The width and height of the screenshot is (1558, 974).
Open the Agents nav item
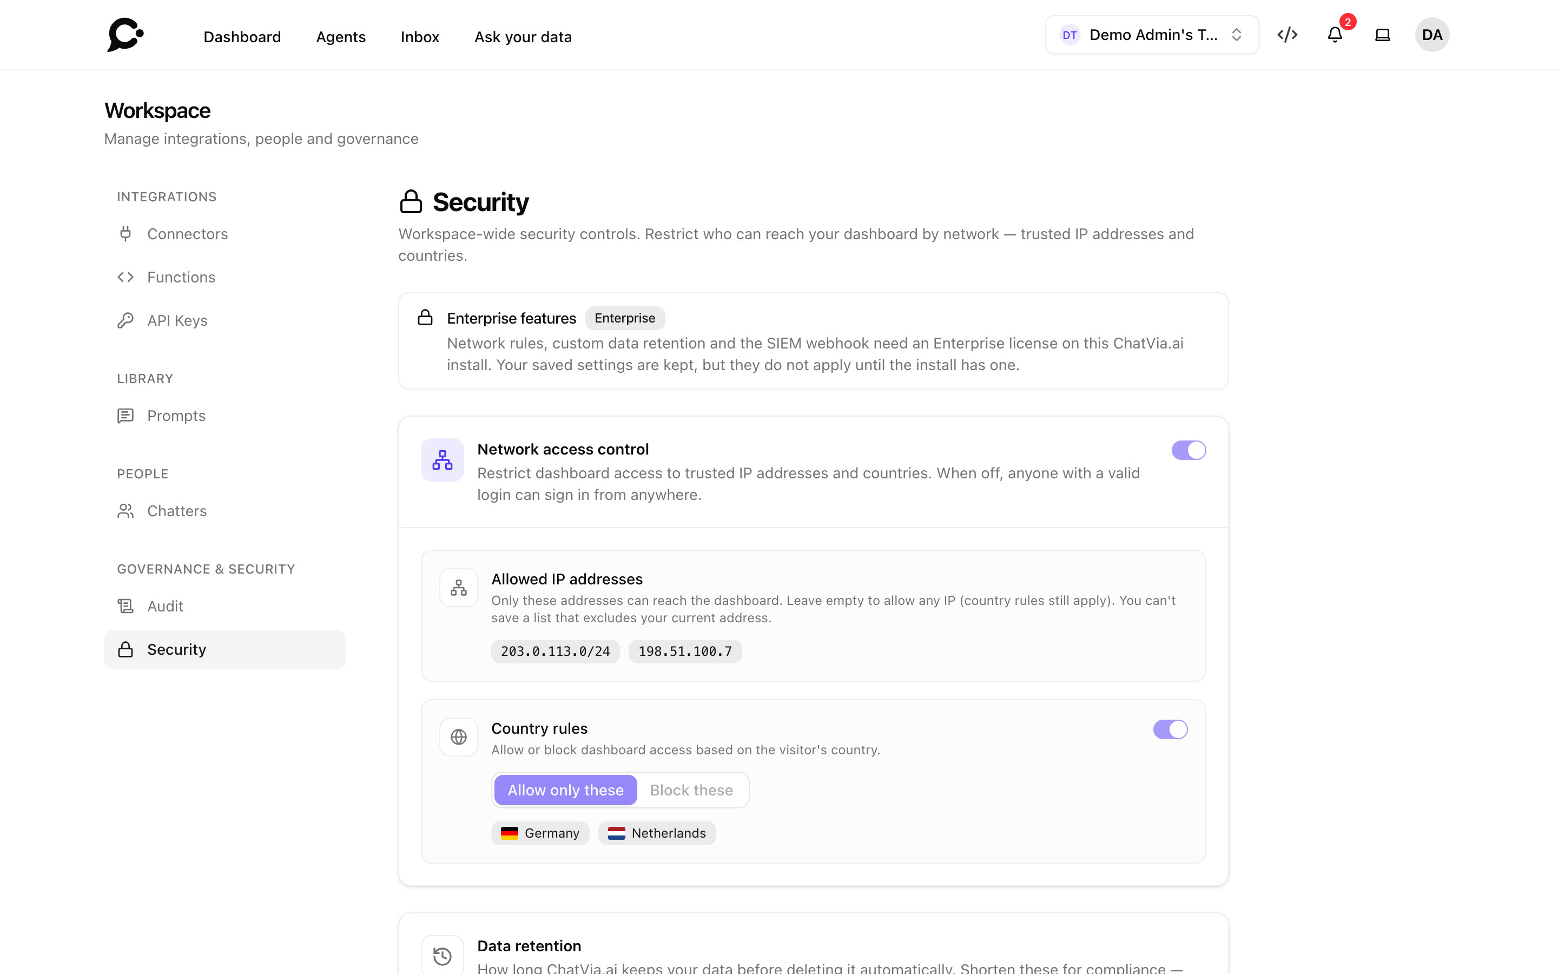pos(341,37)
